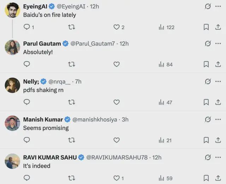Open more options on RAVI KUMAR SAHU's tweet
Viewport: 226px width, 184px height.
click(x=218, y=157)
